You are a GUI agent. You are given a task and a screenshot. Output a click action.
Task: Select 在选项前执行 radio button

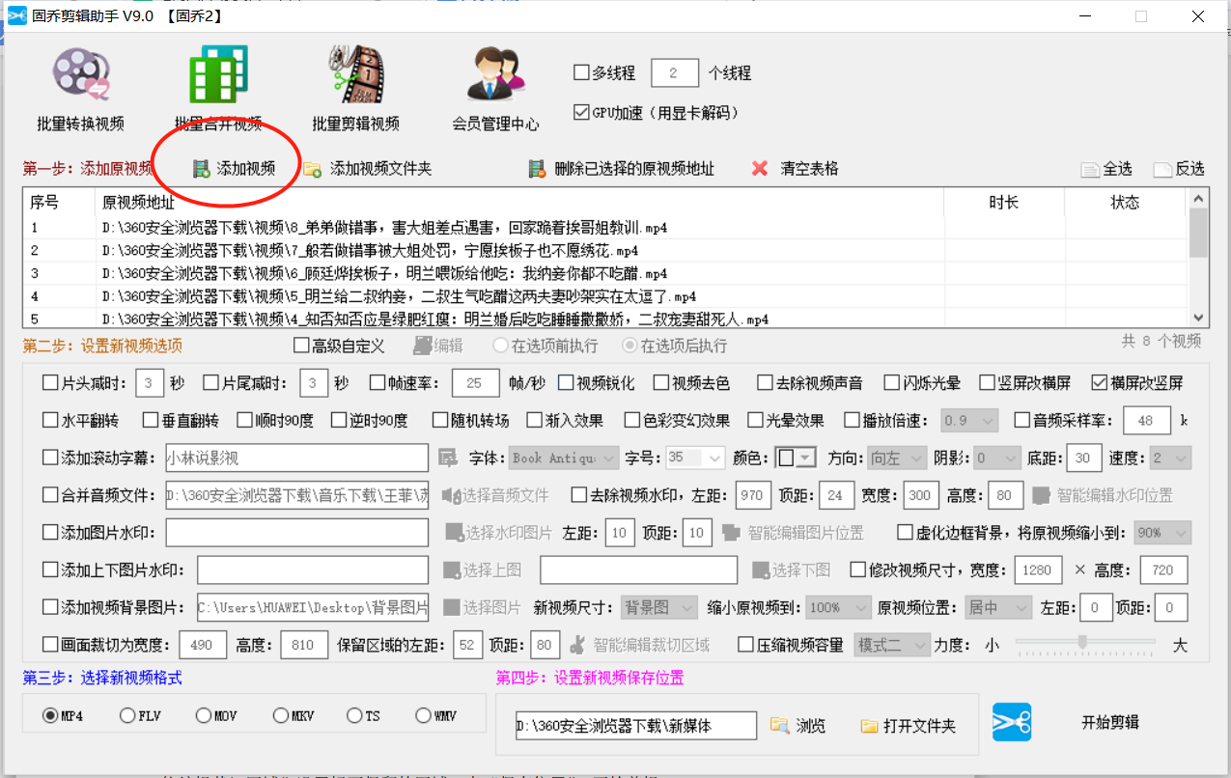[x=500, y=346]
